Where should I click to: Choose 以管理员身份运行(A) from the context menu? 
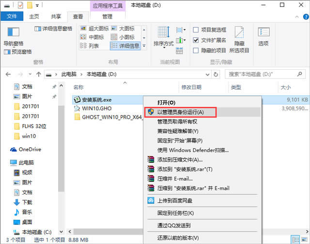point(180,112)
